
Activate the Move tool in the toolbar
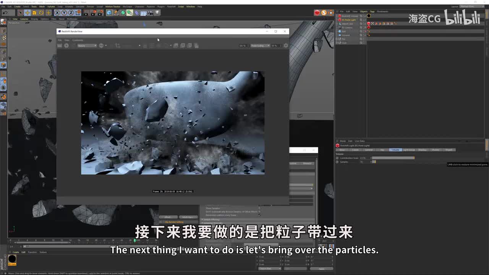pos(28,13)
